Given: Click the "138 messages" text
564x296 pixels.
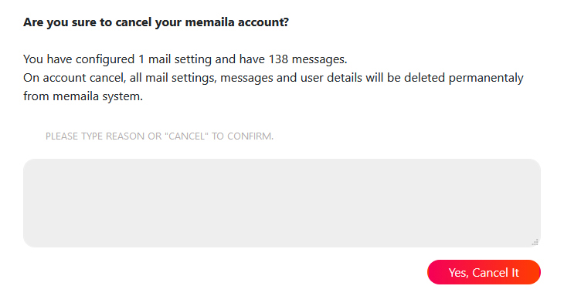Looking at the screenshot, I should (x=307, y=59).
